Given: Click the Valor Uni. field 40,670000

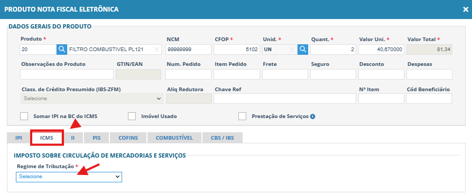Looking at the screenshot, I should [381, 50].
